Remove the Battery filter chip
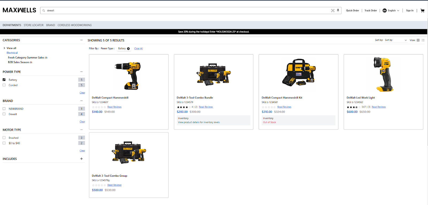 pos(128,49)
